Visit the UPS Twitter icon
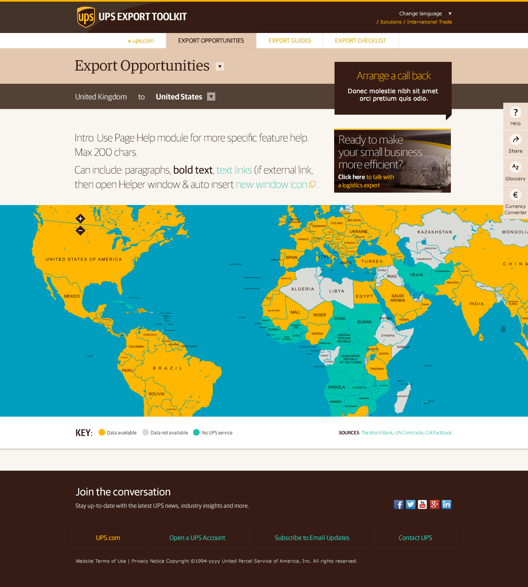Image resolution: width=528 pixels, height=587 pixels. (x=410, y=504)
